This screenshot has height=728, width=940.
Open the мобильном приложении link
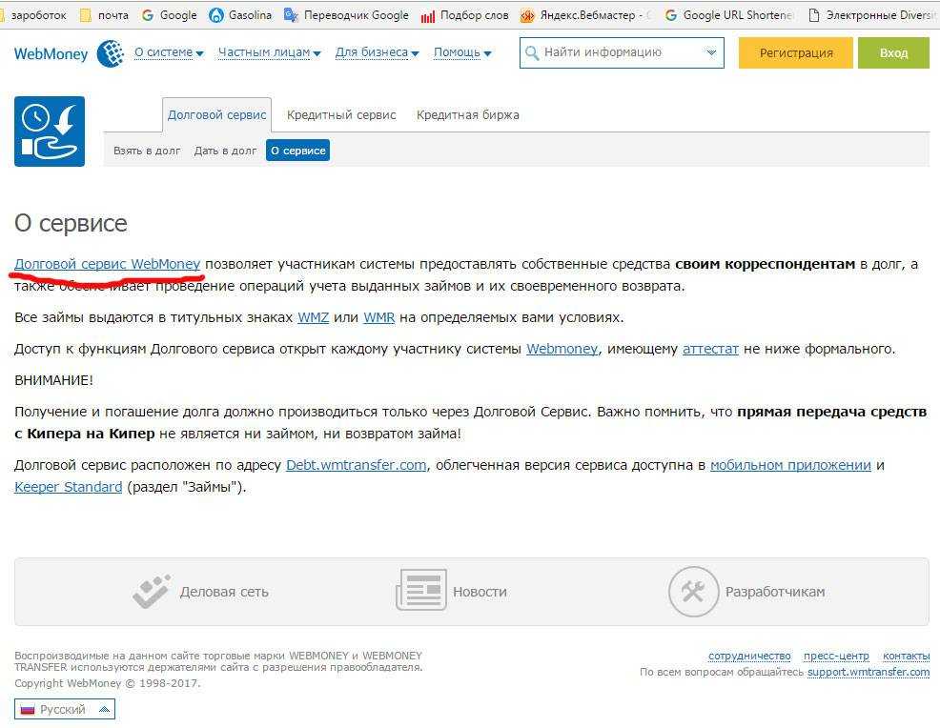point(790,465)
